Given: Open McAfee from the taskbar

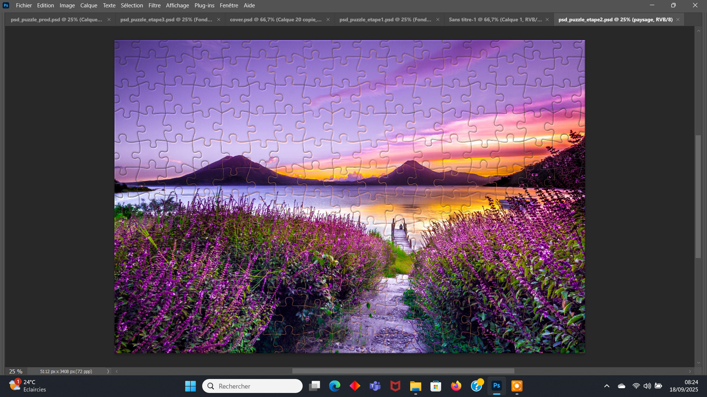Looking at the screenshot, I should 395,386.
